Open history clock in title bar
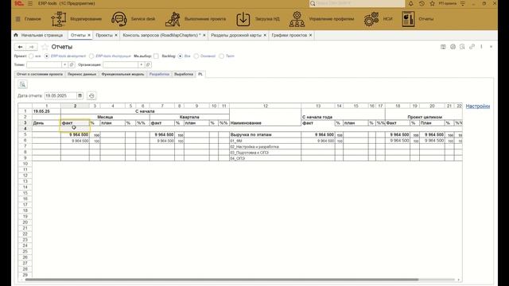The height and width of the screenshot is (286, 509). coord(422,3)
